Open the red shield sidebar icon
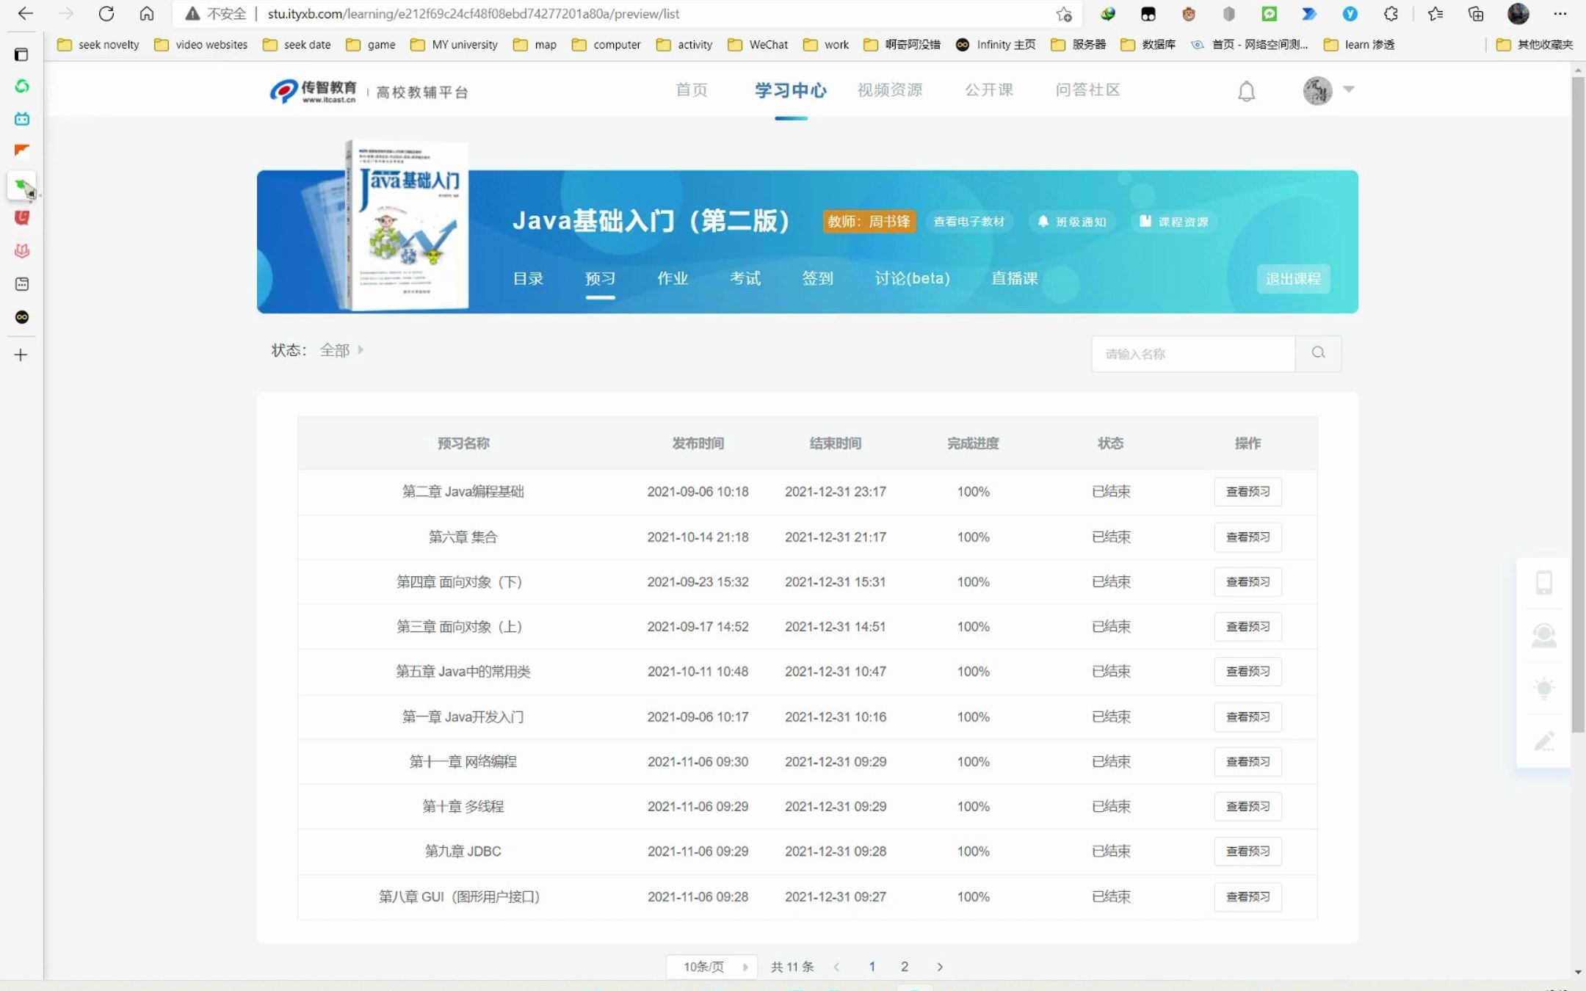This screenshot has width=1586, height=991. (22, 217)
